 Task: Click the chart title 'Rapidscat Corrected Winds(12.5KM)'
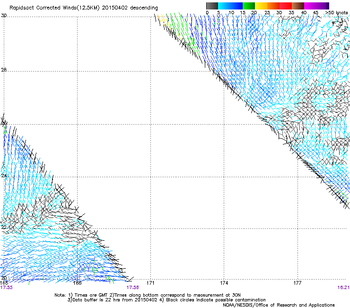(x=54, y=8)
